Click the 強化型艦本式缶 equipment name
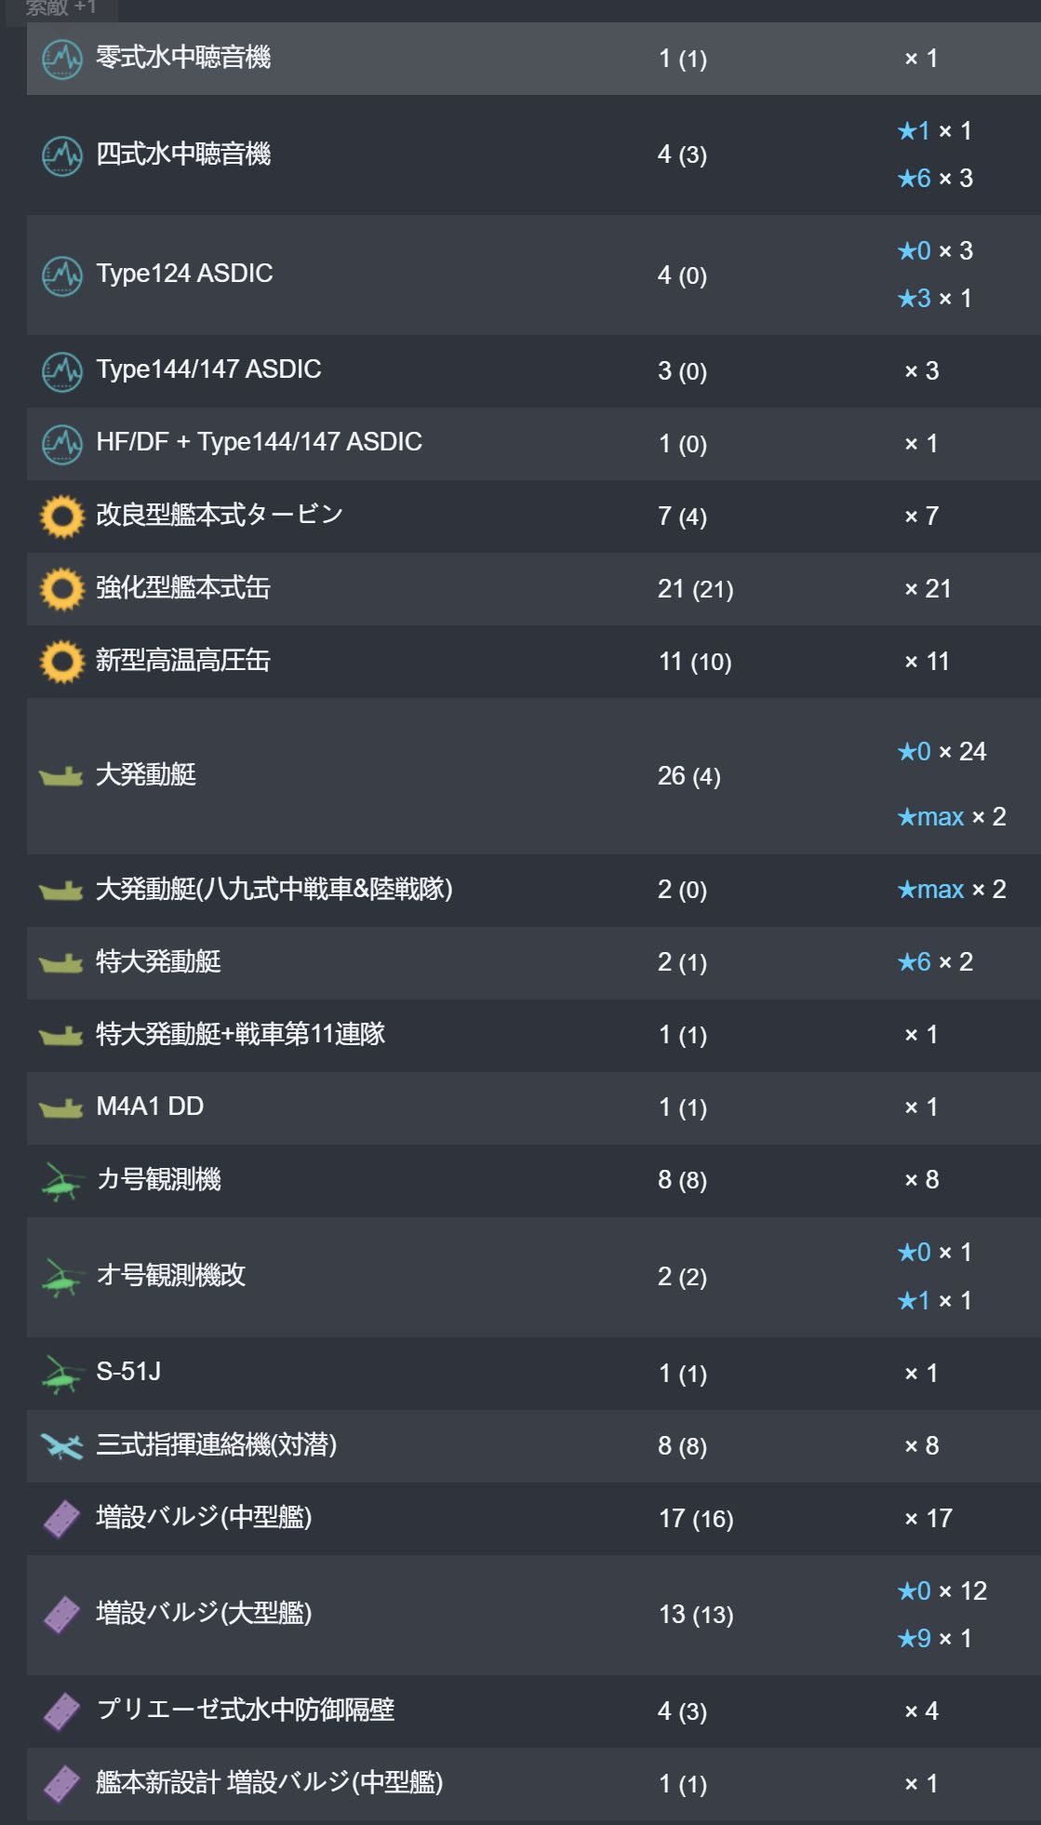This screenshot has height=1825, width=1041. pyautogui.click(x=183, y=588)
